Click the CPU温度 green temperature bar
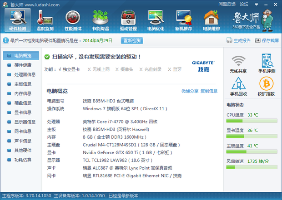 pyautogui.click(x=252, y=121)
